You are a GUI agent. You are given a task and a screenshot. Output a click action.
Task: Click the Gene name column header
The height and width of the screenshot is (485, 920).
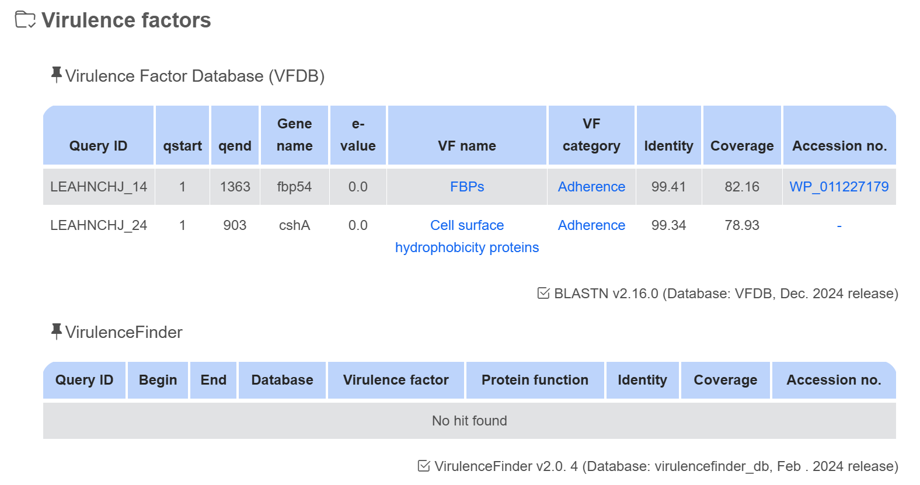click(294, 135)
